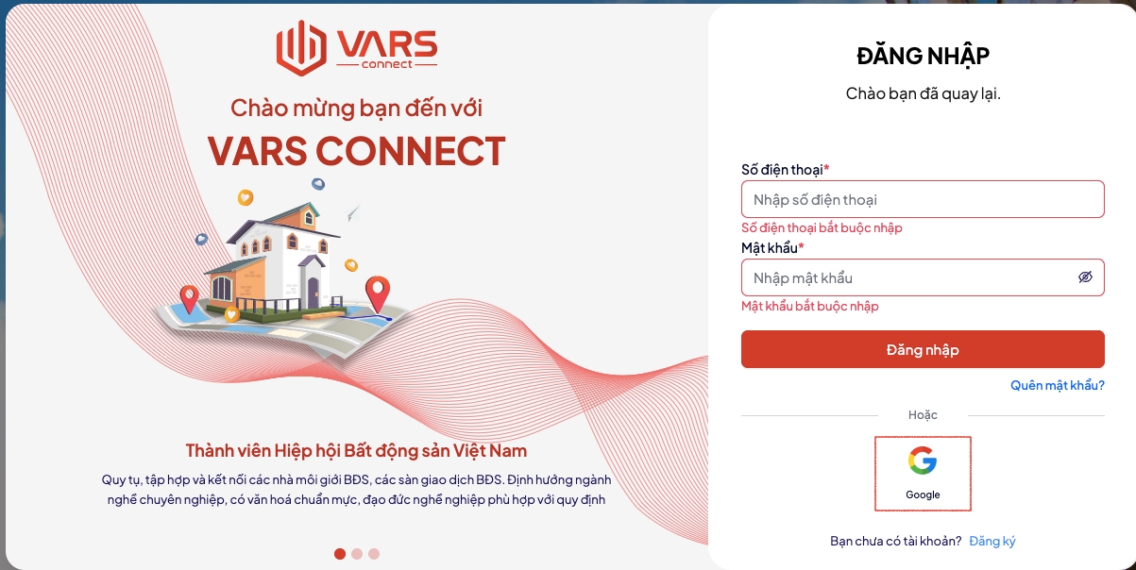
Task: Open the Đăng ký registration link
Action: (992, 541)
